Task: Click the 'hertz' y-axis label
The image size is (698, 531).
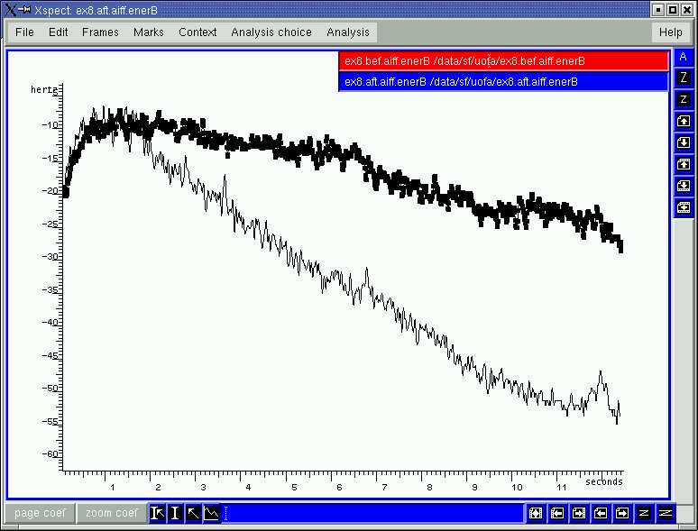Action: [x=44, y=89]
